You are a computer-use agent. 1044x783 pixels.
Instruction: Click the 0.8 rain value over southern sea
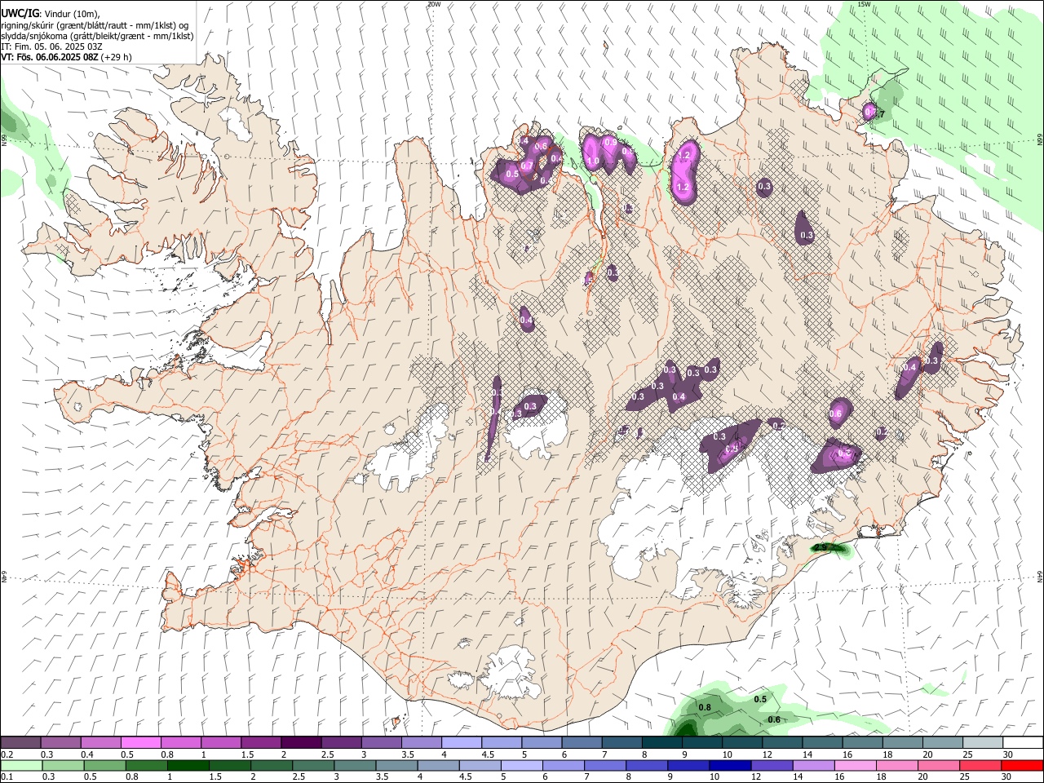click(x=706, y=707)
